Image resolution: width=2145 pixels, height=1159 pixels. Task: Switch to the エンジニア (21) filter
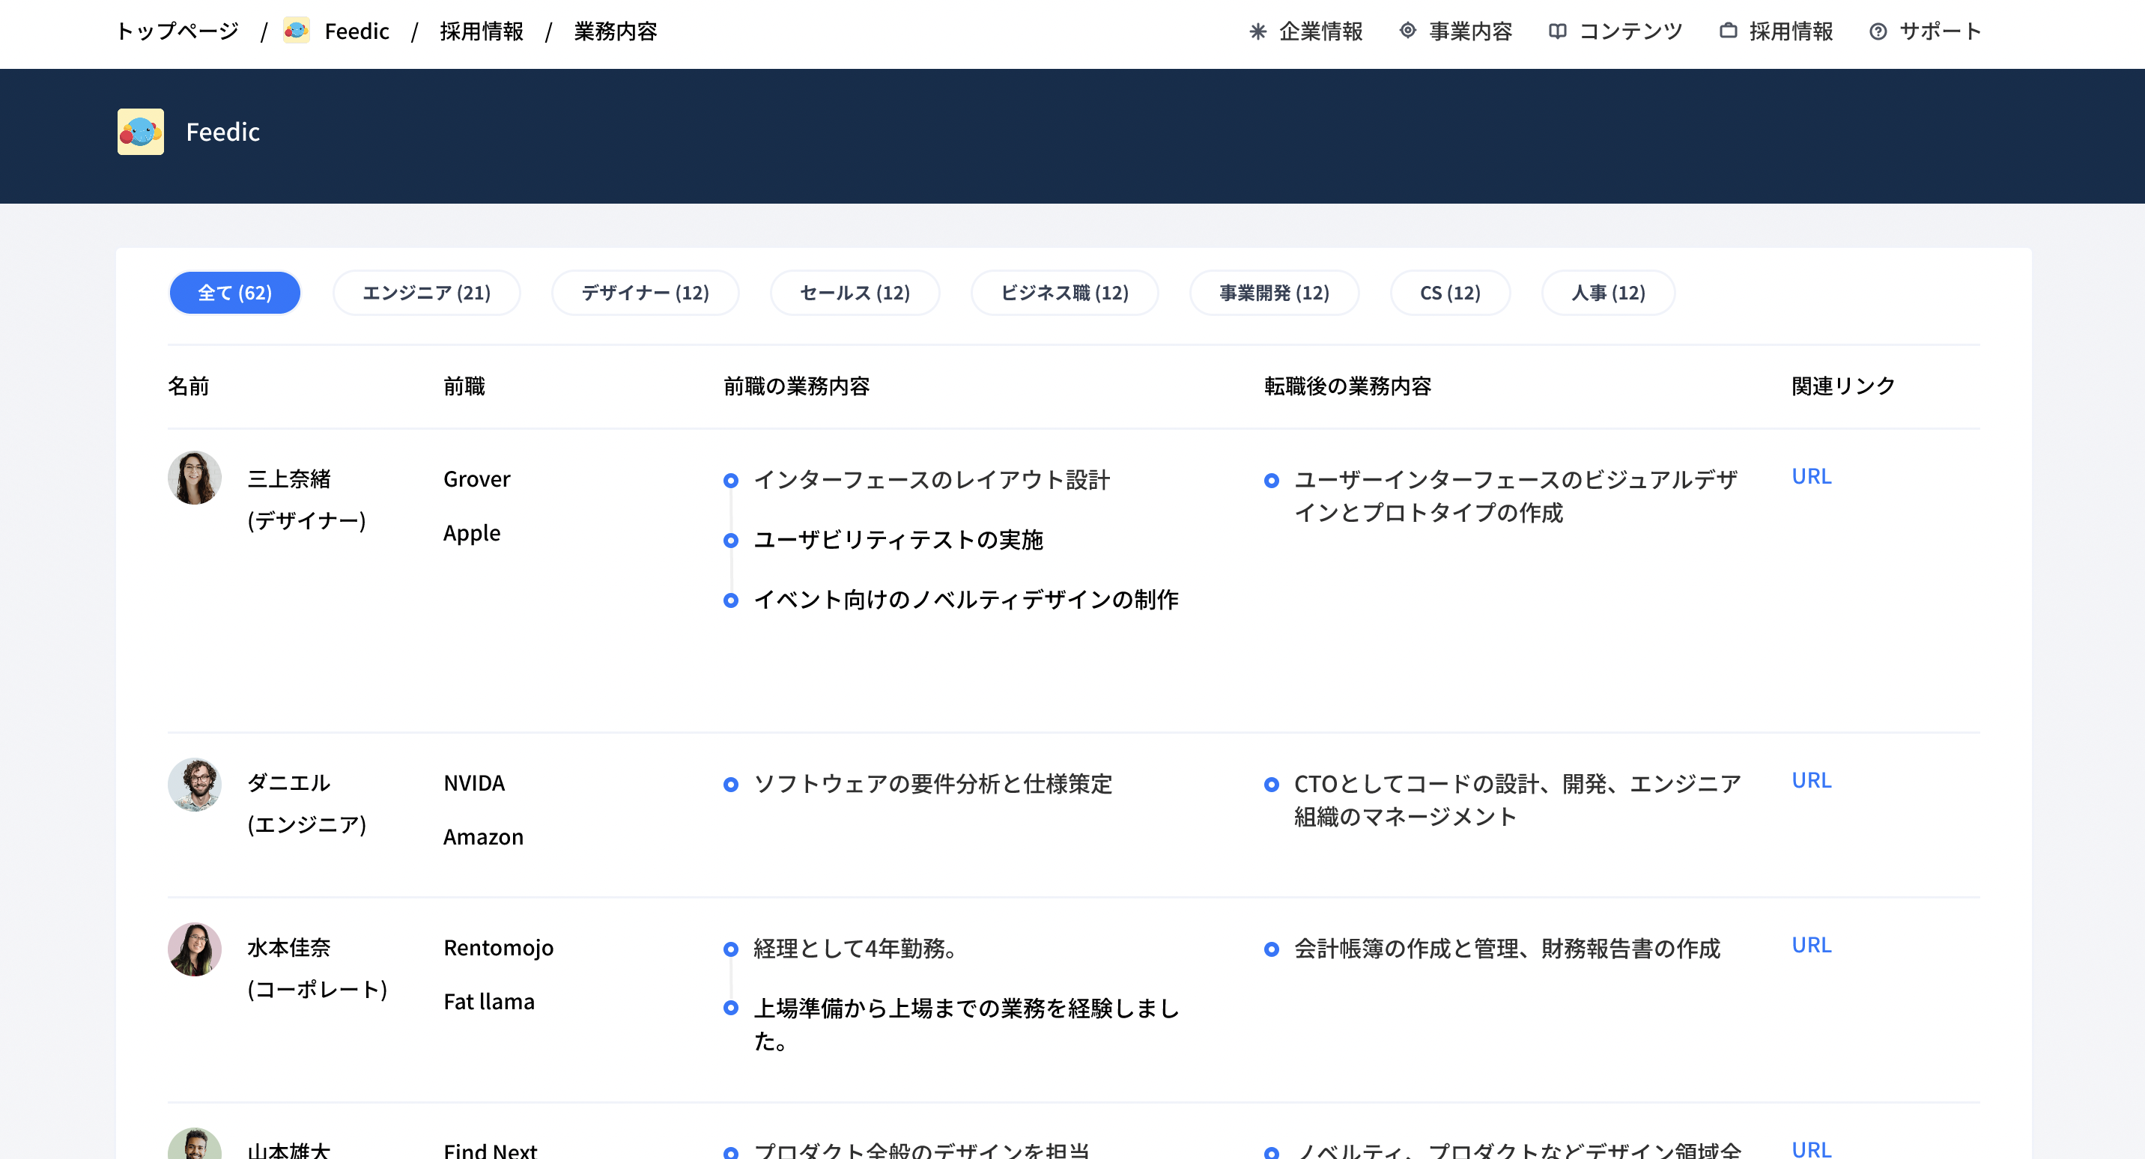(x=426, y=293)
